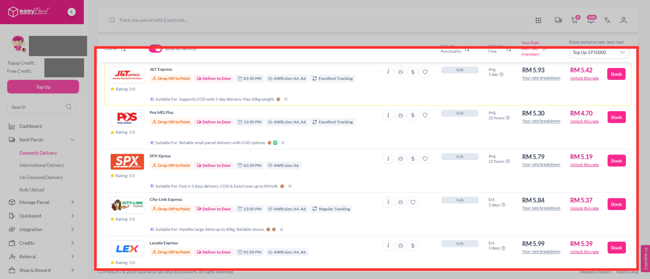Click the user avatar in the sidebar
Screen dimensions: 650x279
point(18,44)
